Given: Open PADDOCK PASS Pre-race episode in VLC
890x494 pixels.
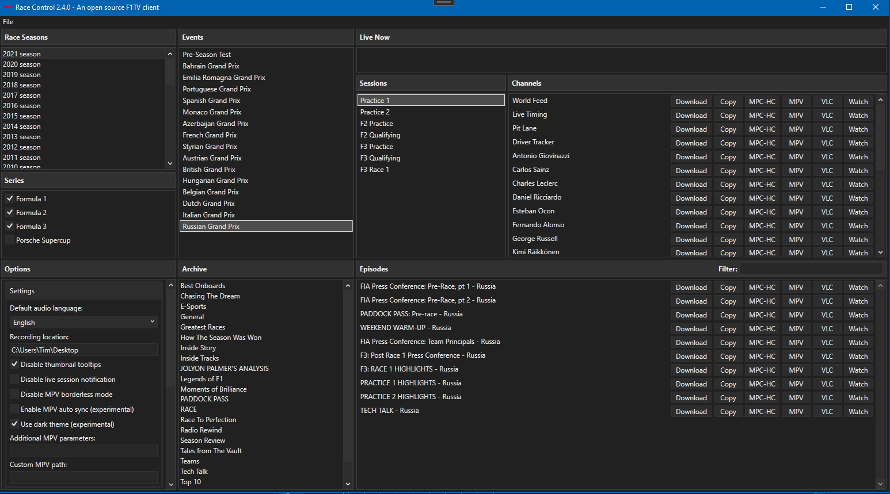Looking at the screenshot, I should (827, 315).
